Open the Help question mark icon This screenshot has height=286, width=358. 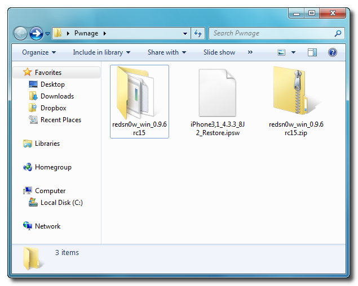point(332,52)
